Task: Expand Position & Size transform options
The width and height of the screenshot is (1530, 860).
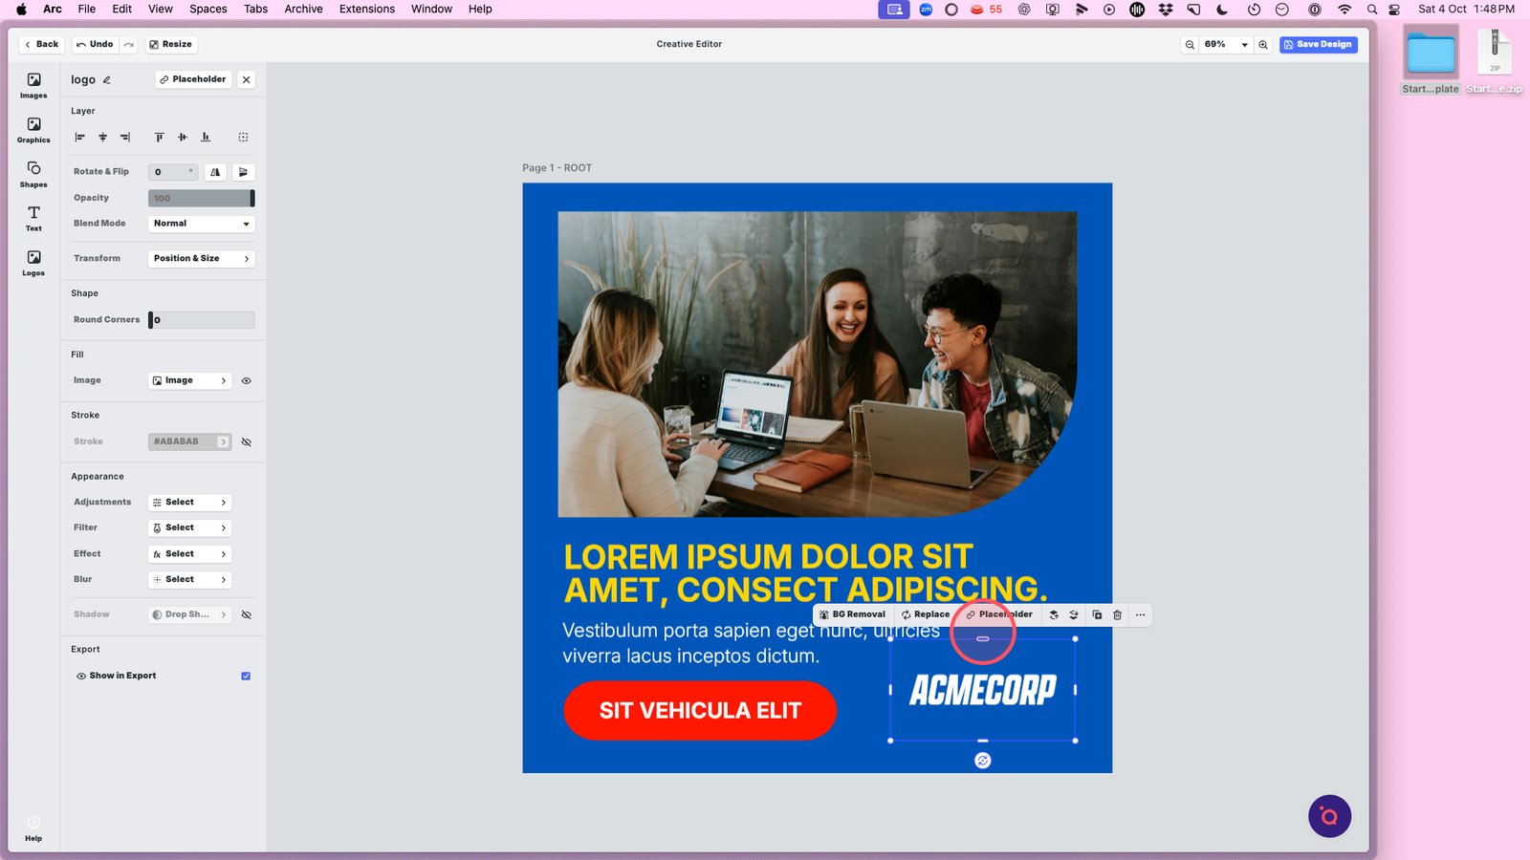Action: (x=202, y=259)
